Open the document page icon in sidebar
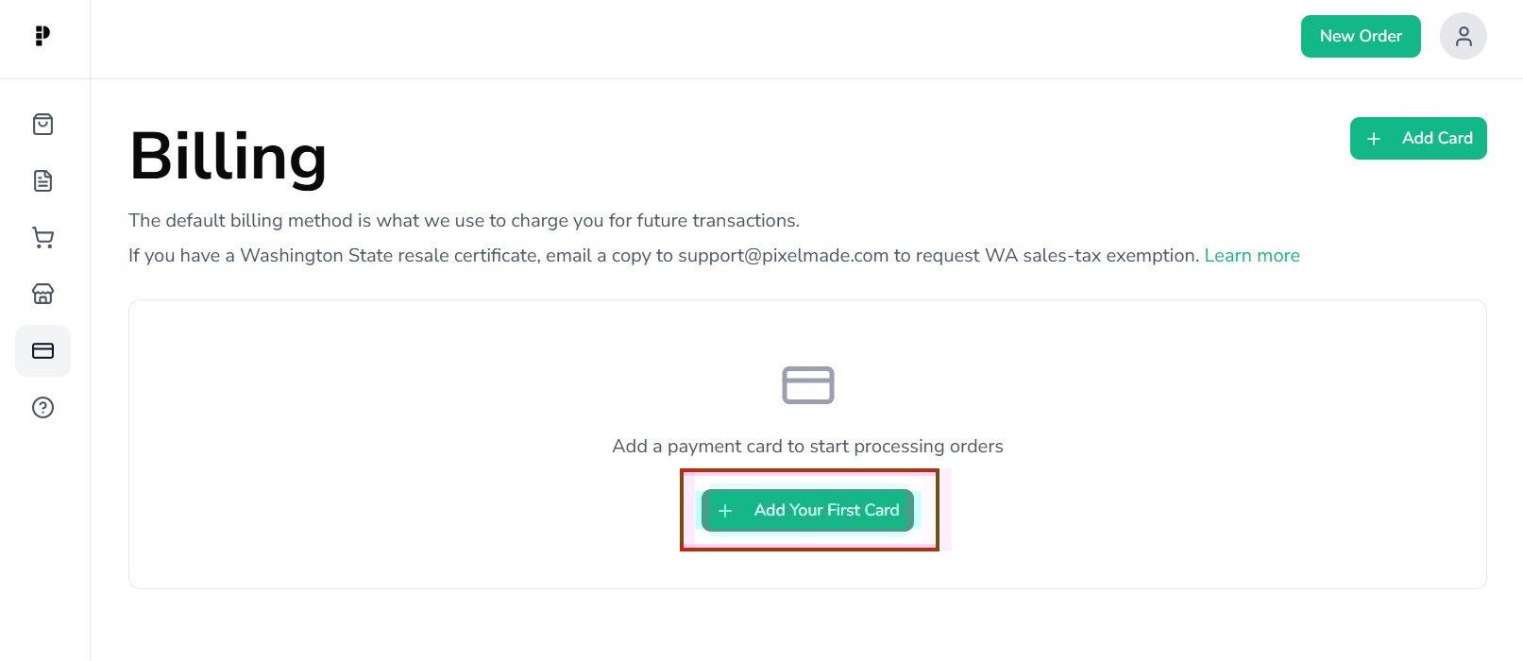Screen dimensions: 1523x661 click(x=42, y=181)
